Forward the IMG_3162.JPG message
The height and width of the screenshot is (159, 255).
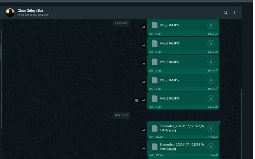coord(143,46)
